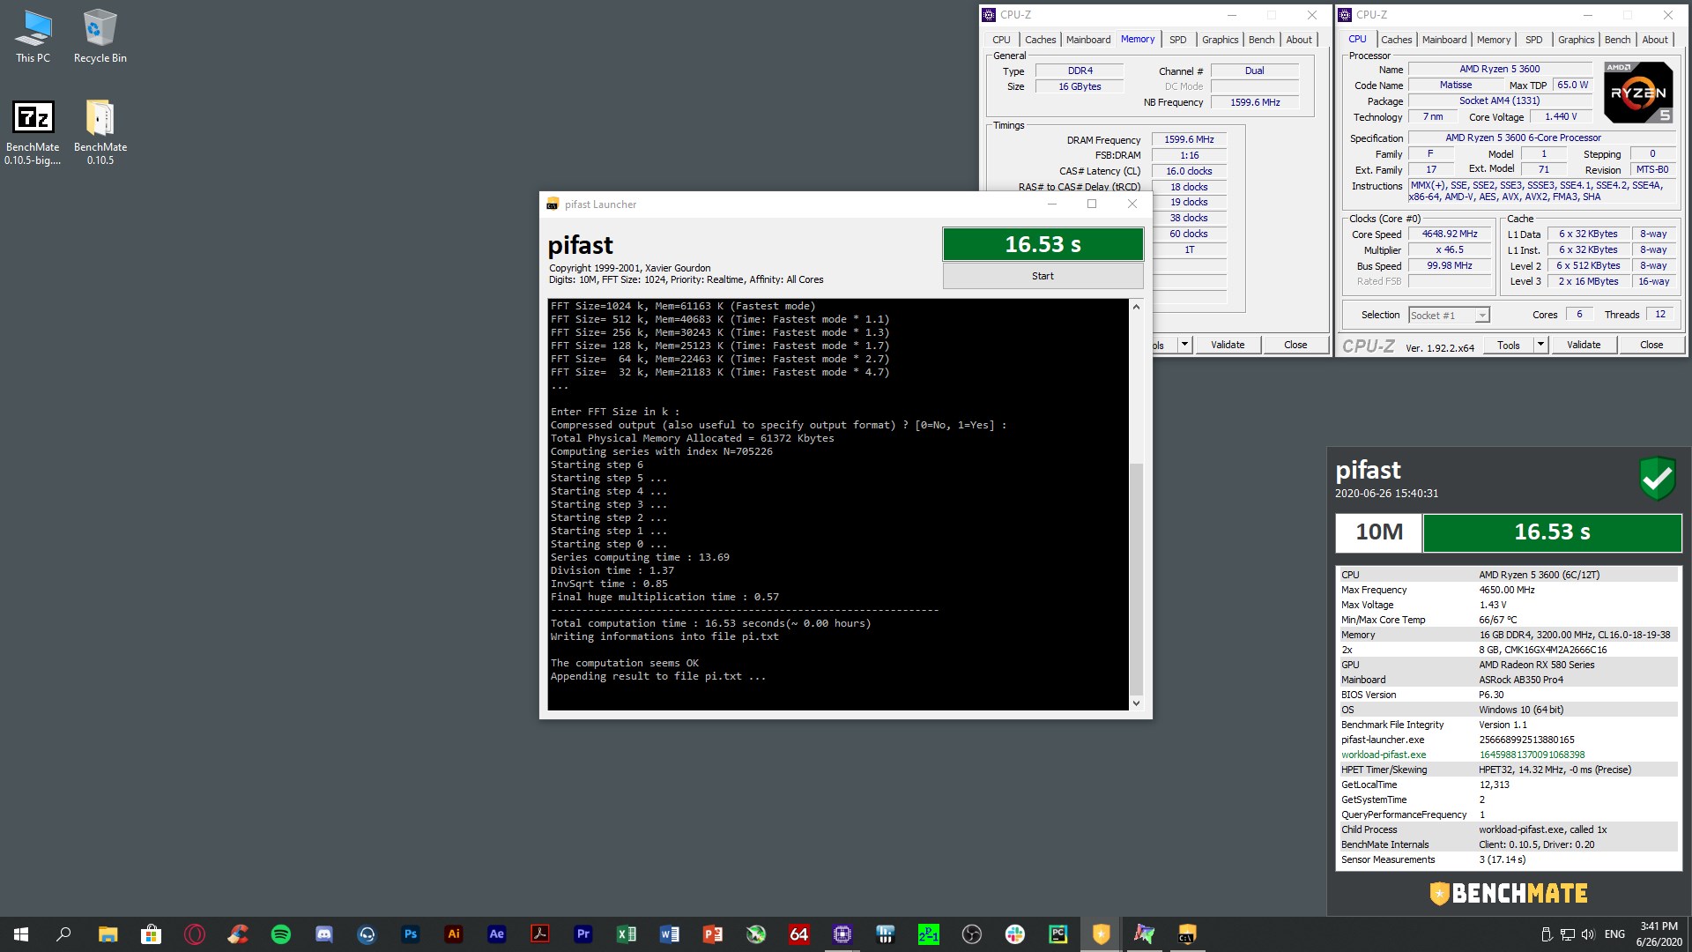Open Adobe Acrobat from taskbar
This screenshot has width=1692, height=952.
539,934
